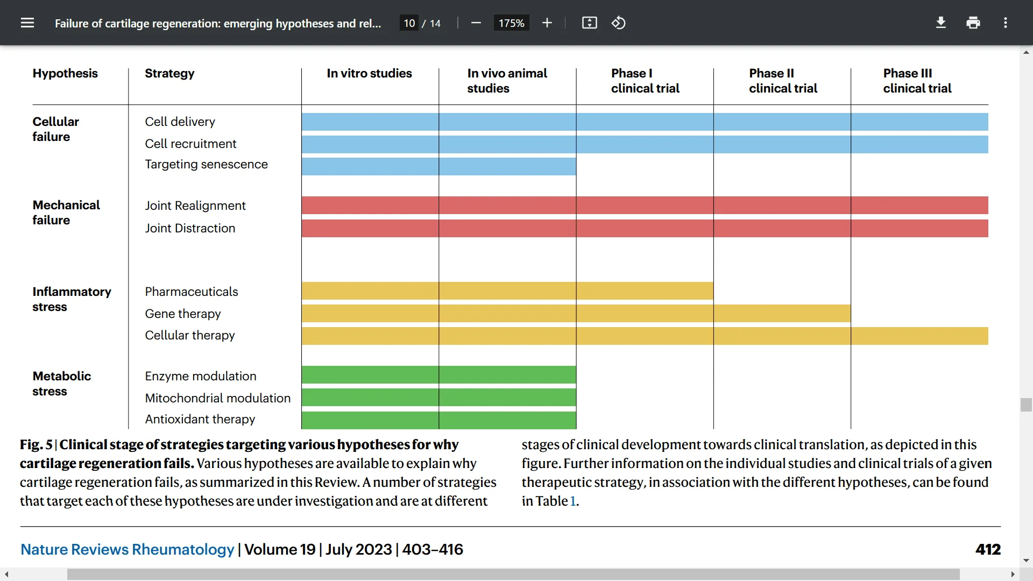Click the document title in the toolbar

[x=218, y=23]
